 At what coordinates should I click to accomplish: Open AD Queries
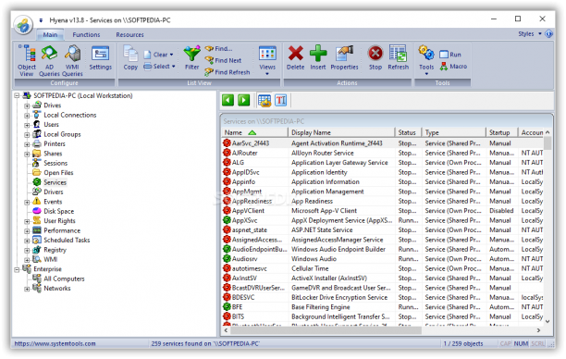(49, 60)
